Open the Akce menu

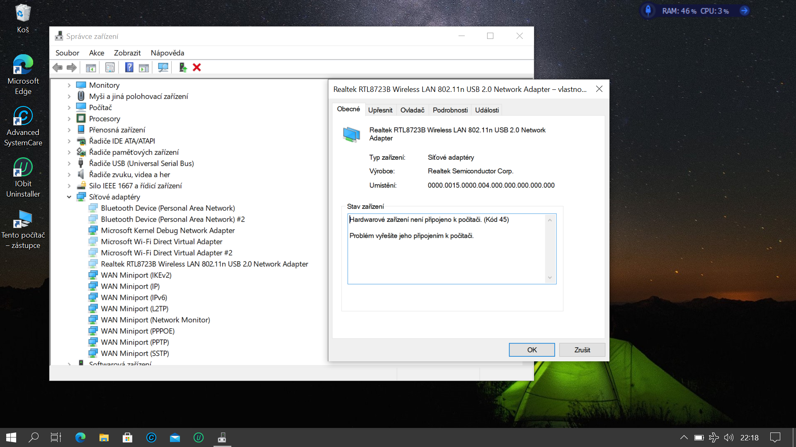point(96,53)
